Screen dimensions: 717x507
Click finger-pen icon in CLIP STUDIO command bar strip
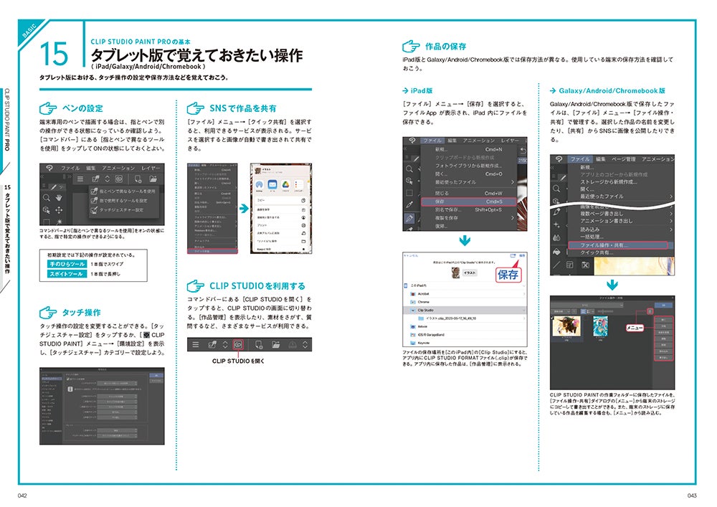(x=212, y=344)
